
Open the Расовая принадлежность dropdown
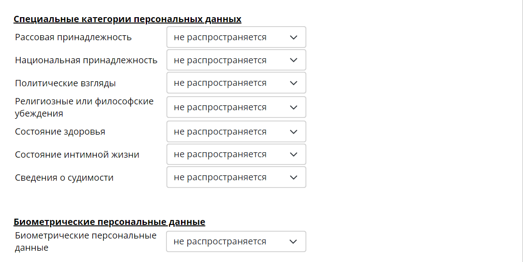tap(226, 37)
